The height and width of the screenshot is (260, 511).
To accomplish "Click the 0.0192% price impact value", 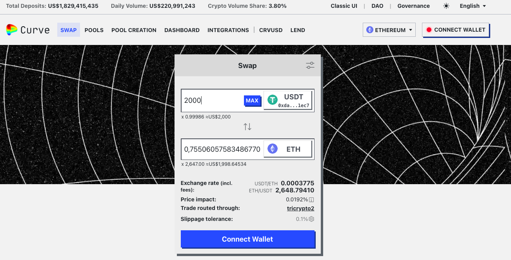I will coord(297,199).
